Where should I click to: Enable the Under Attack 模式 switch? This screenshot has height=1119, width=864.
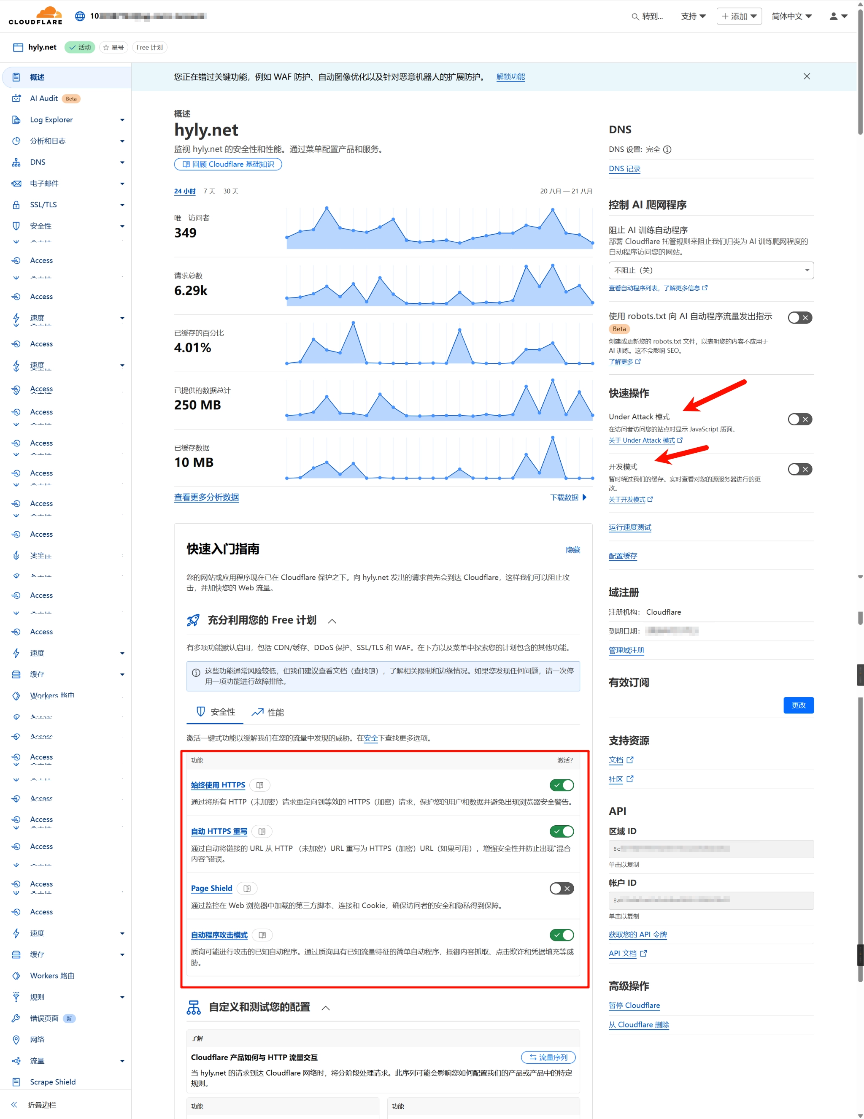click(800, 419)
